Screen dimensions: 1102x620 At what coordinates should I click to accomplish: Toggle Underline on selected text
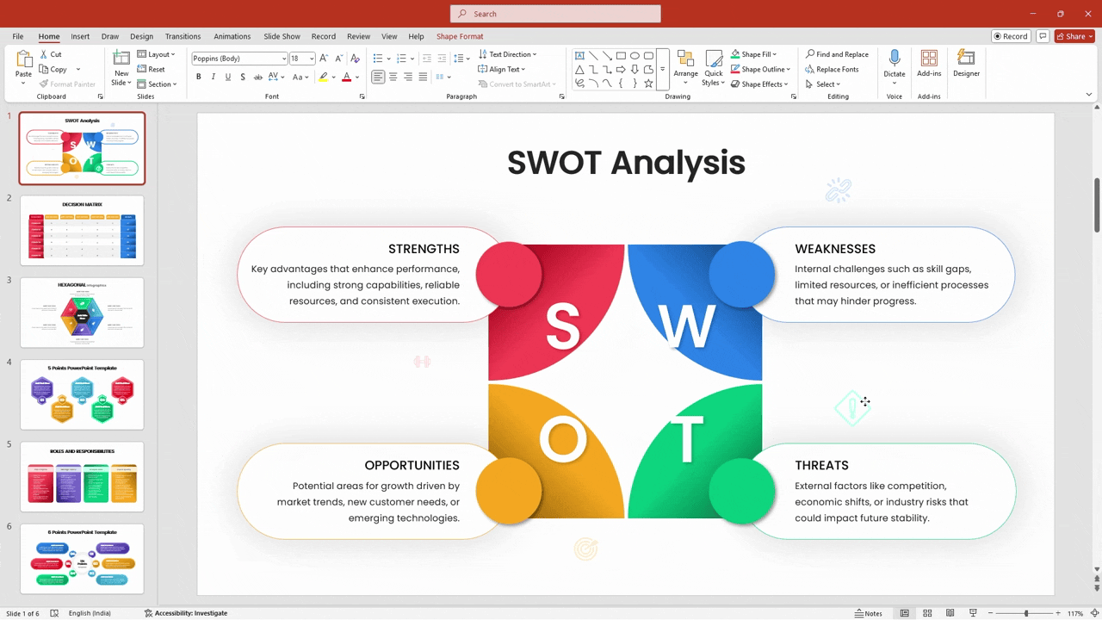(227, 76)
